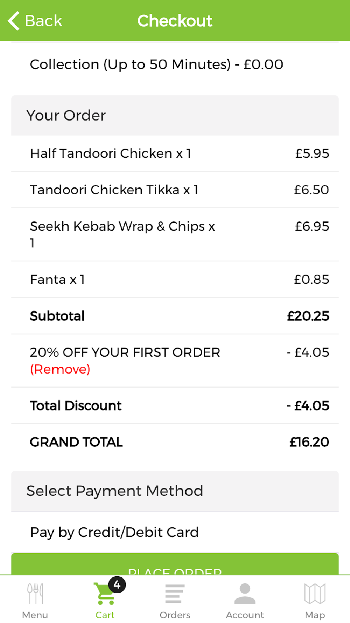350x623 pixels.
Task: Tap the Select Payment Method header
Action: point(175,491)
